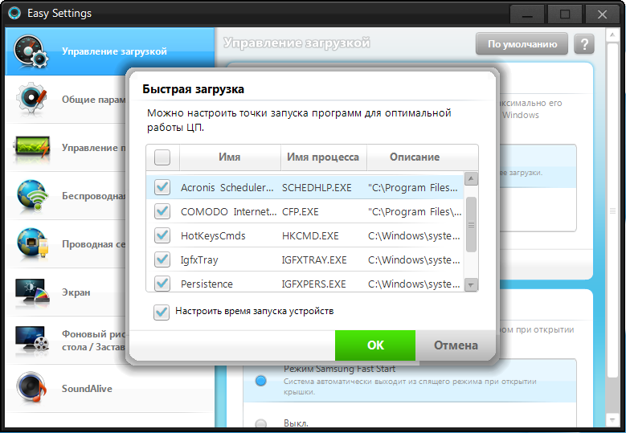Toggle the select-all header checkbox
The height and width of the screenshot is (433, 626).
click(162, 157)
